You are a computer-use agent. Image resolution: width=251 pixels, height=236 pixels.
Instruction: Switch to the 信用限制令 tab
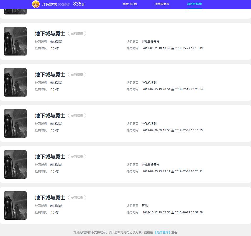coord(162,4)
